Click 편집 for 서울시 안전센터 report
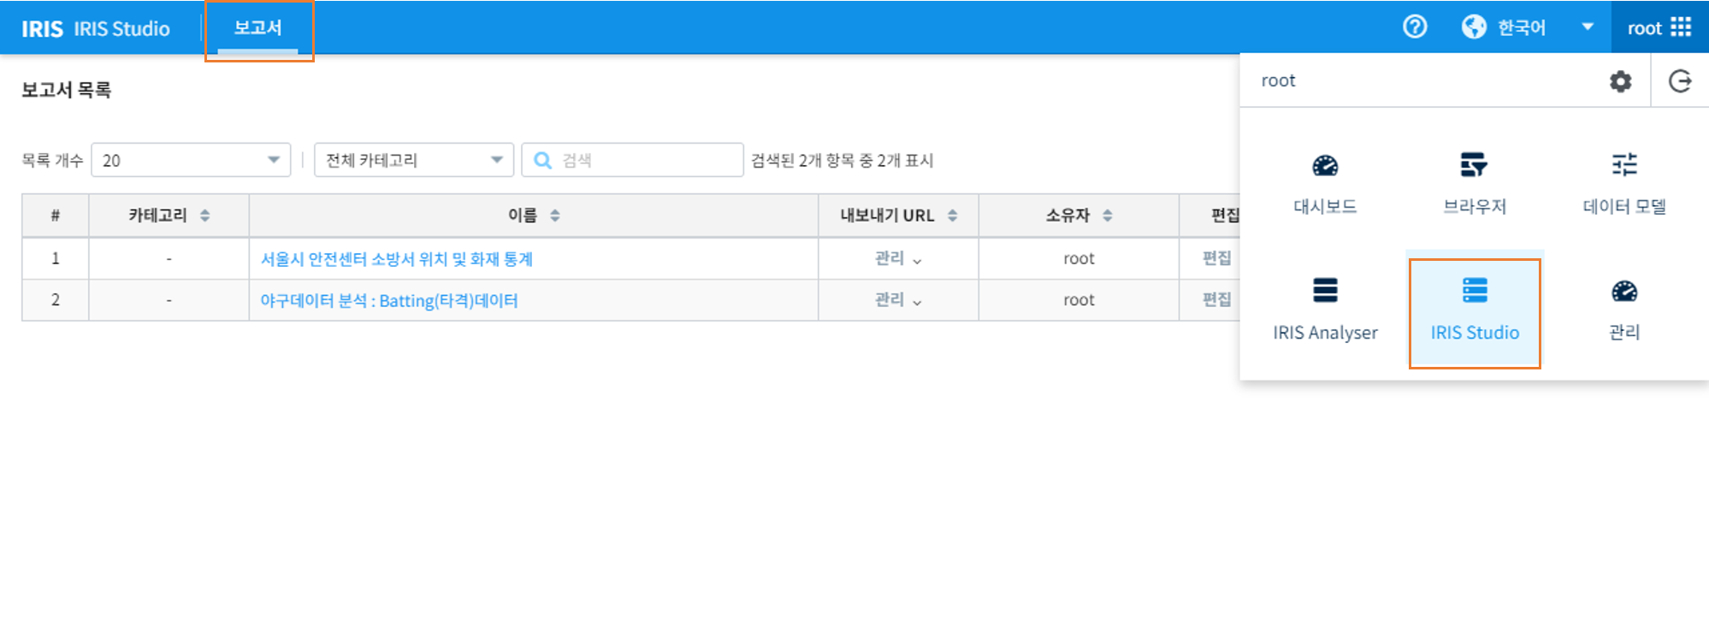Screen dimensions: 1709x626 (x=1217, y=258)
